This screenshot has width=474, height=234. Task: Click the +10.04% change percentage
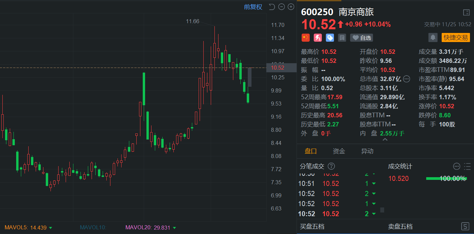point(377,24)
